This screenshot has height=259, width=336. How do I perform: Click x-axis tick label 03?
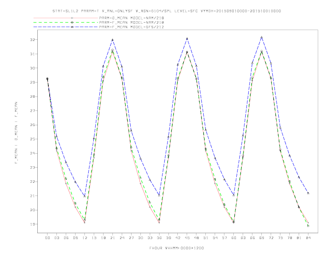point(56,238)
